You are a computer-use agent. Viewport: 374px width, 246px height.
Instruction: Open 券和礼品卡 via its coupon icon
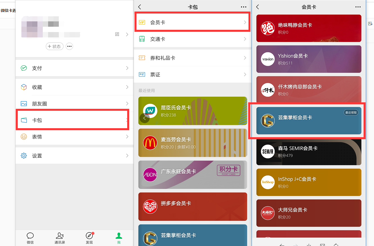point(142,58)
